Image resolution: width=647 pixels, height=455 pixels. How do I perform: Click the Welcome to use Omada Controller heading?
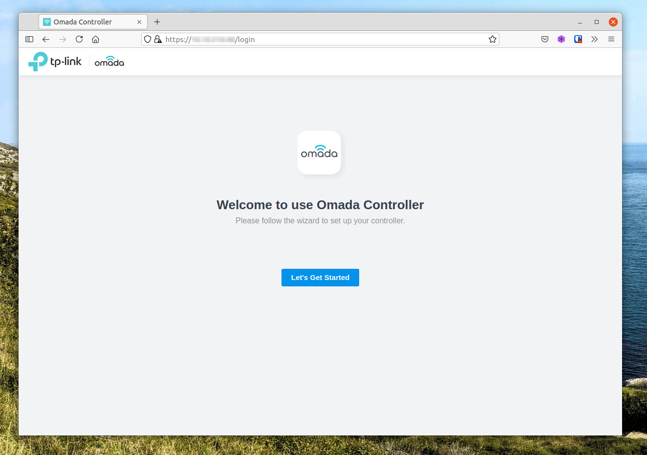pos(320,205)
